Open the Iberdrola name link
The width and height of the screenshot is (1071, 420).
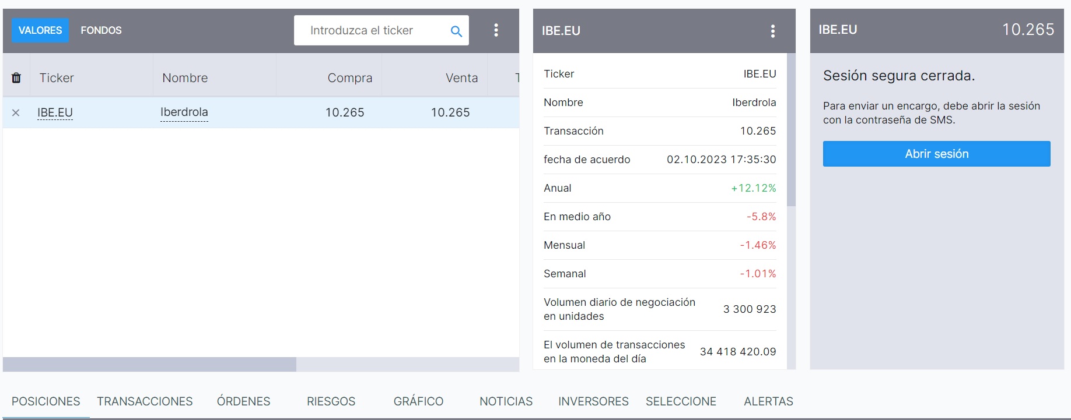click(x=184, y=112)
